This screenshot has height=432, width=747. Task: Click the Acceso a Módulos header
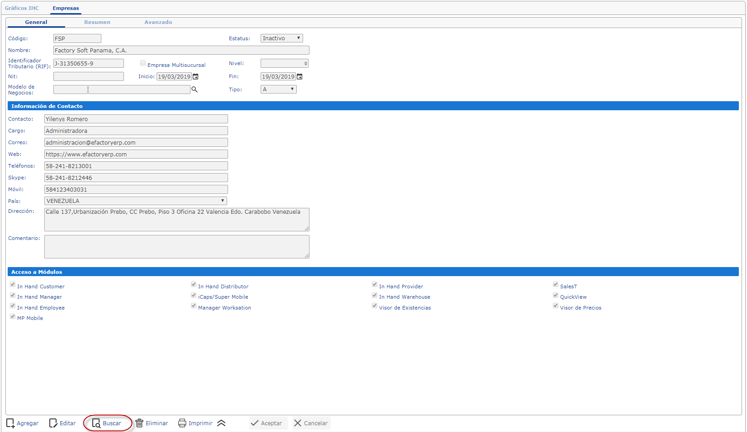coord(373,272)
